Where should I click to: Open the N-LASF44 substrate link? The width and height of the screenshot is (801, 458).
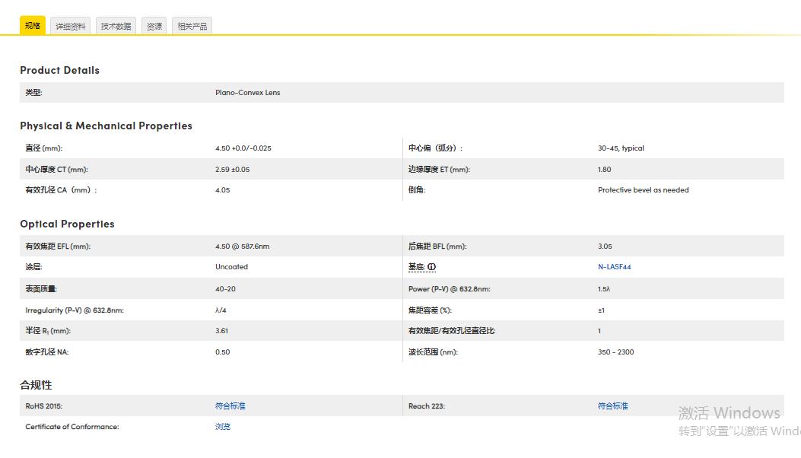point(614,267)
